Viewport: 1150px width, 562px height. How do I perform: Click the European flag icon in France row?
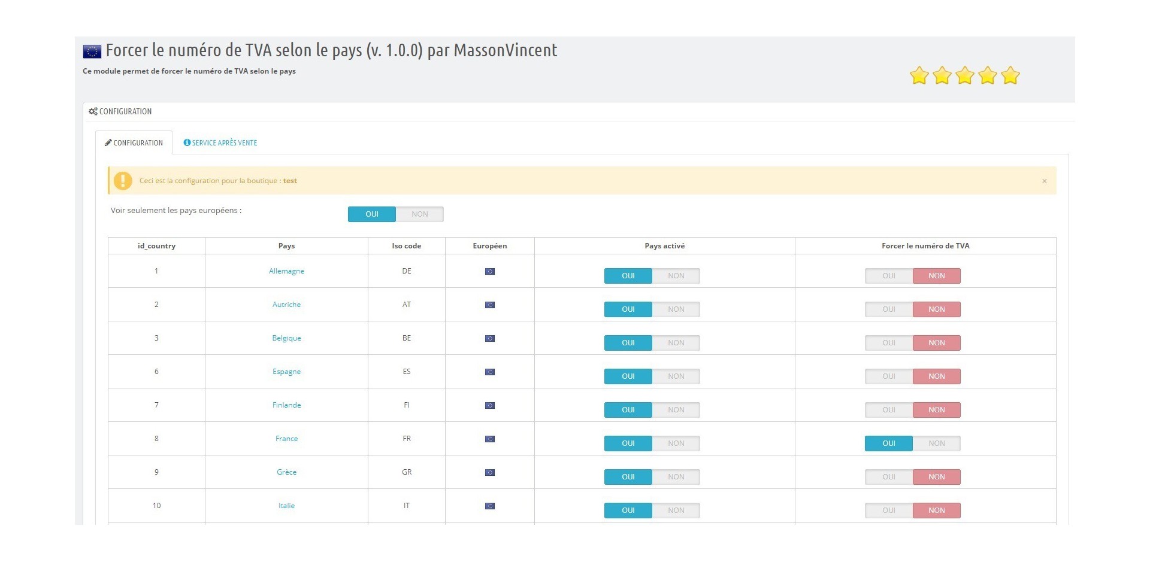click(x=489, y=439)
